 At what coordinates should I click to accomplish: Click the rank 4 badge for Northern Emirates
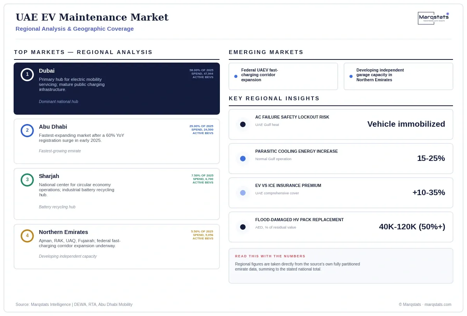27,236
